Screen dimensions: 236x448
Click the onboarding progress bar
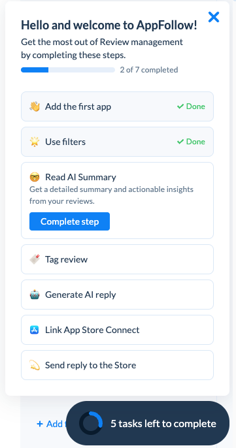[x=68, y=70]
